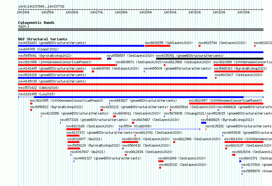Select nsv4137372 gnomAD variant label
Screen dimensions: 272x186
tap(100, 133)
